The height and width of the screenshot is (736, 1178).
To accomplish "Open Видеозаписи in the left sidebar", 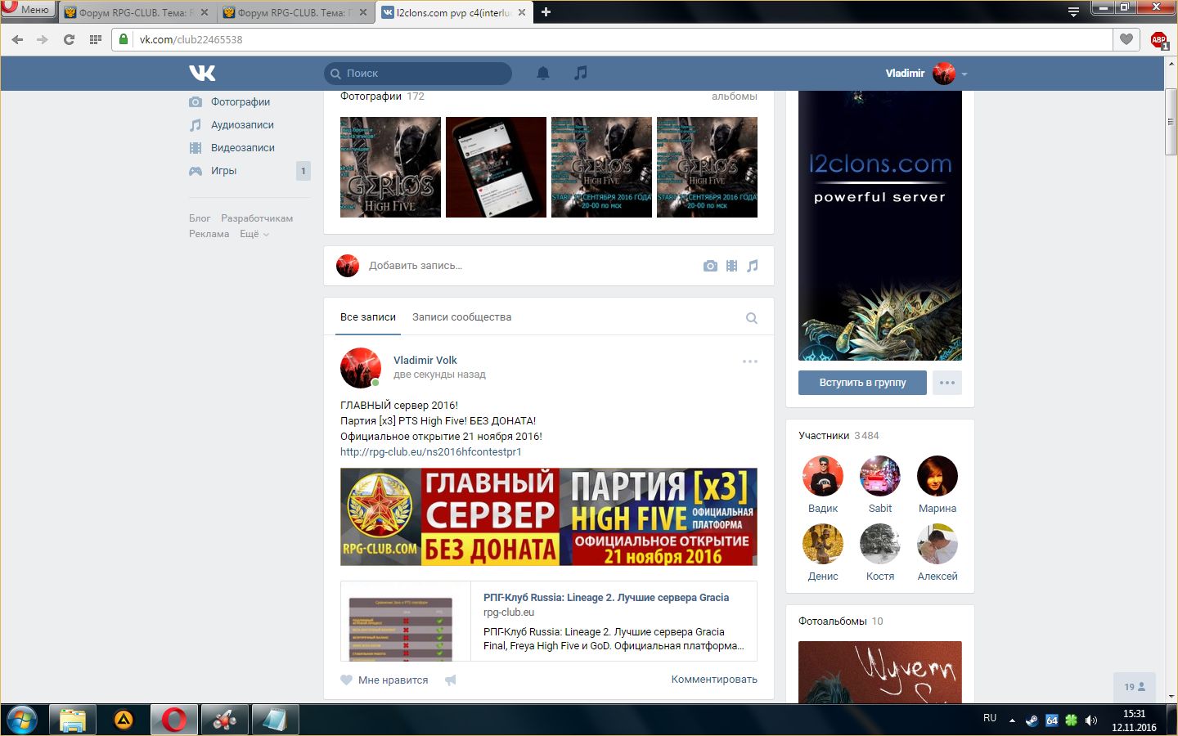I will tap(243, 148).
